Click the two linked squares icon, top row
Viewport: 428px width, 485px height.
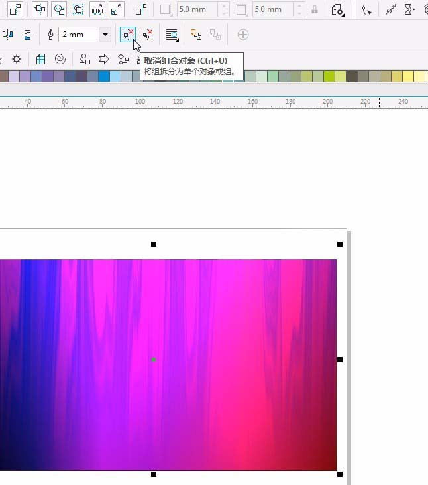click(x=15, y=9)
